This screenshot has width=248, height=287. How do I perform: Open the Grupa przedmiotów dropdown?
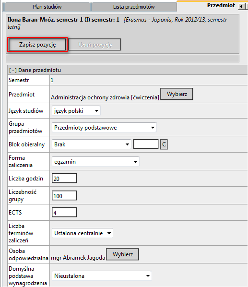click(x=104, y=127)
